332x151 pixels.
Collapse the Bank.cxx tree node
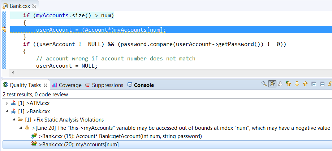click(x=7, y=111)
